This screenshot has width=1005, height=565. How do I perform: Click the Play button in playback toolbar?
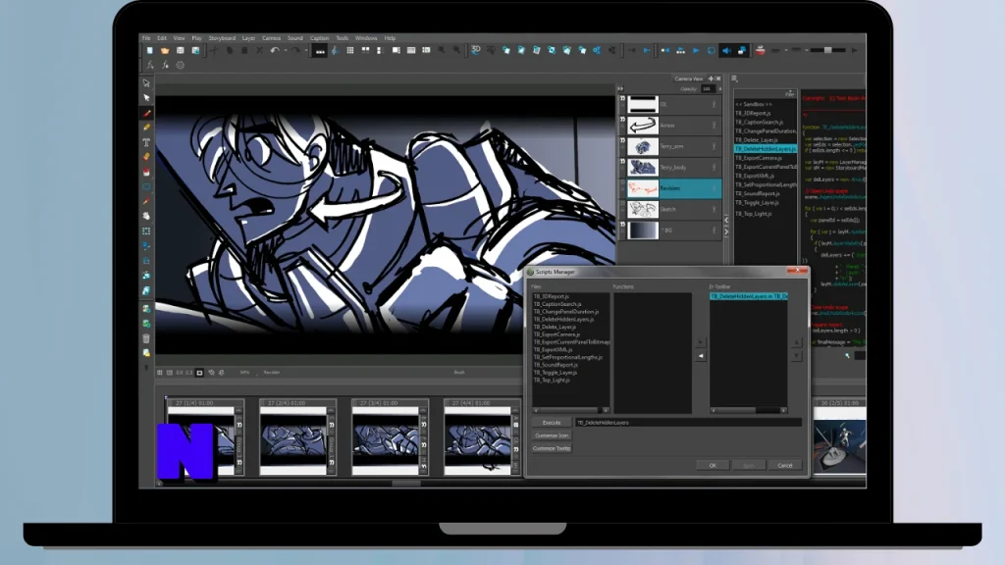pyautogui.click(x=696, y=50)
